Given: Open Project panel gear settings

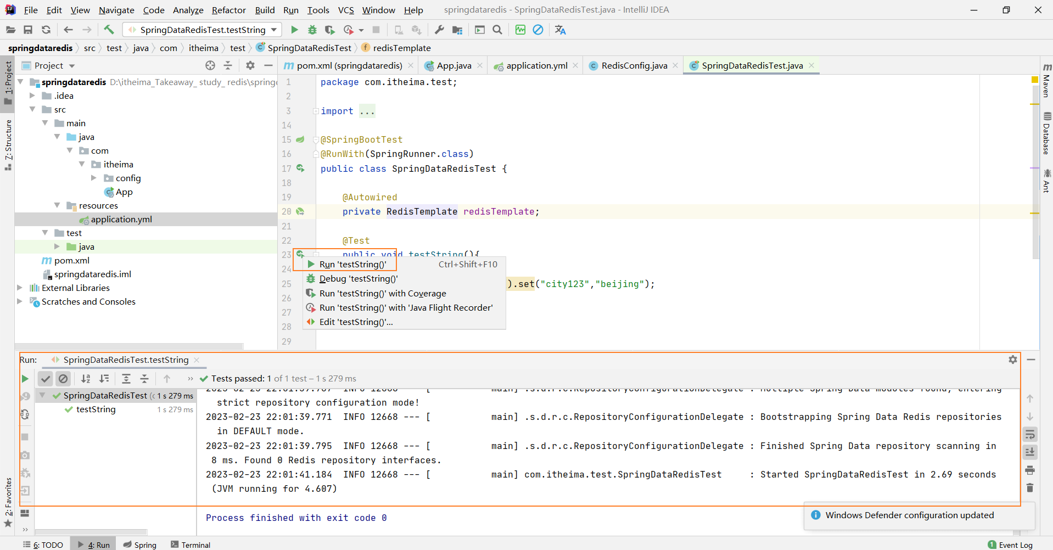Looking at the screenshot, I should click(x=250, y=65).
